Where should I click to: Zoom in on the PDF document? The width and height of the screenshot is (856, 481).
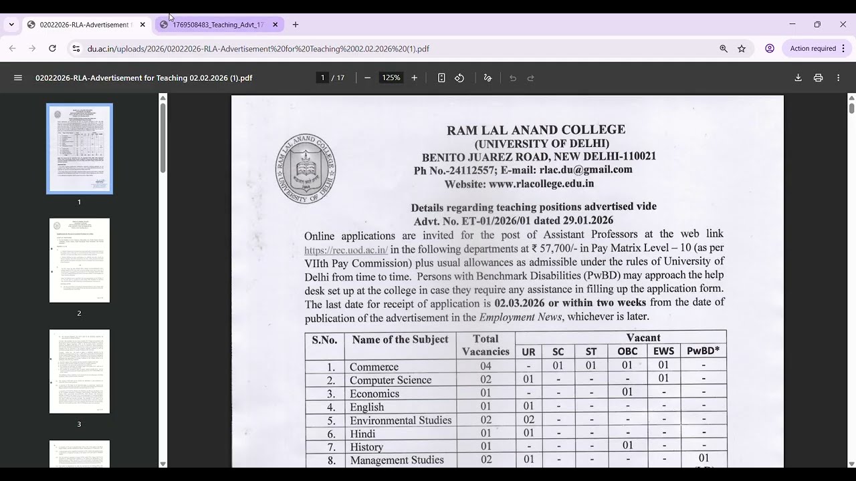[x=414, y=77]
